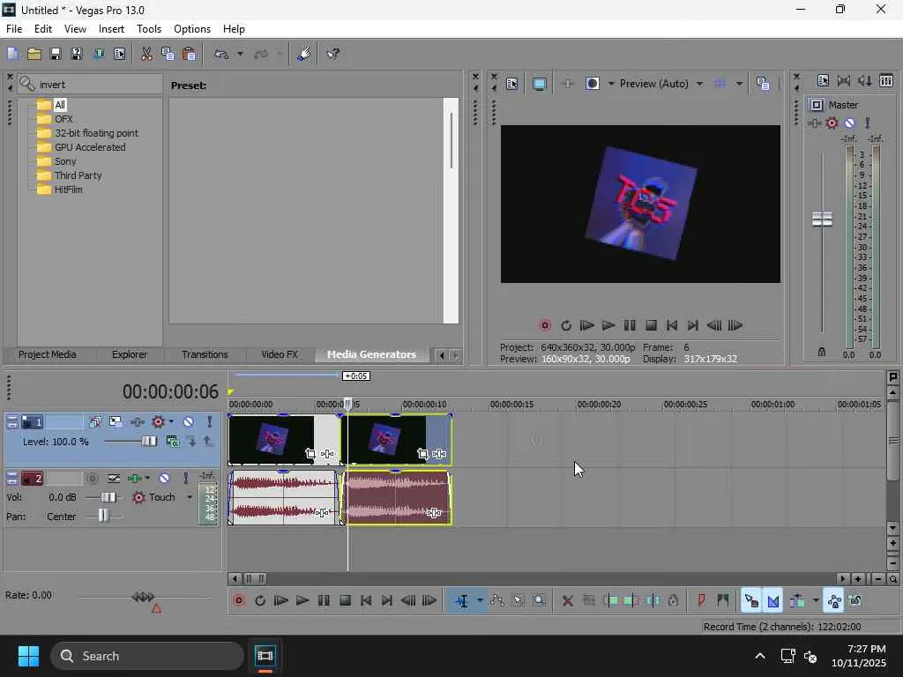
Task: Click the Save As toolbar icon
Action: (77, 54)
